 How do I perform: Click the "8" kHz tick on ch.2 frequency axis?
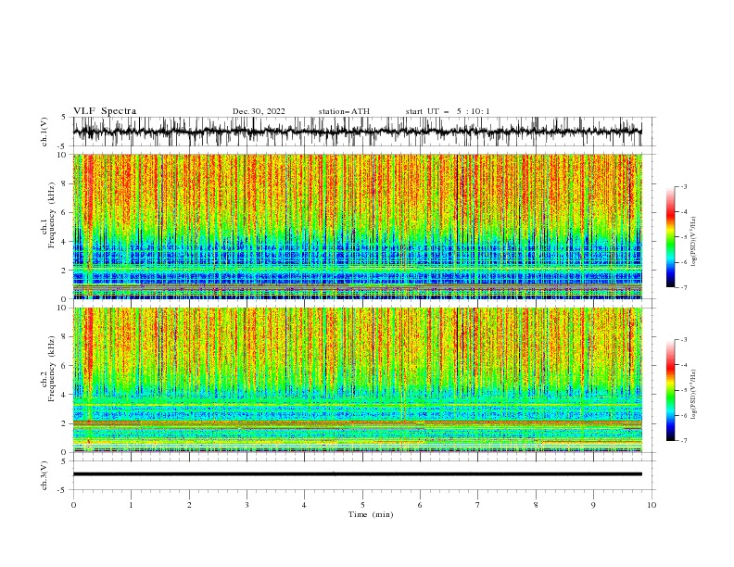(x=66, y=337)
